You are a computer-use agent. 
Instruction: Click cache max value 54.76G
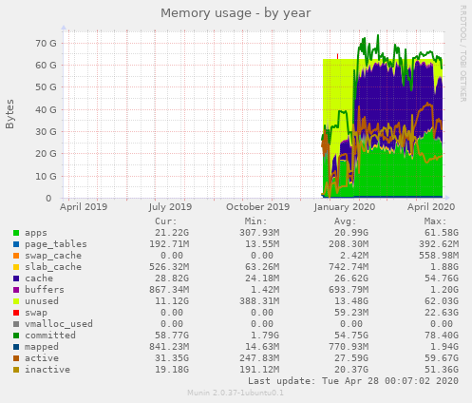442,278
